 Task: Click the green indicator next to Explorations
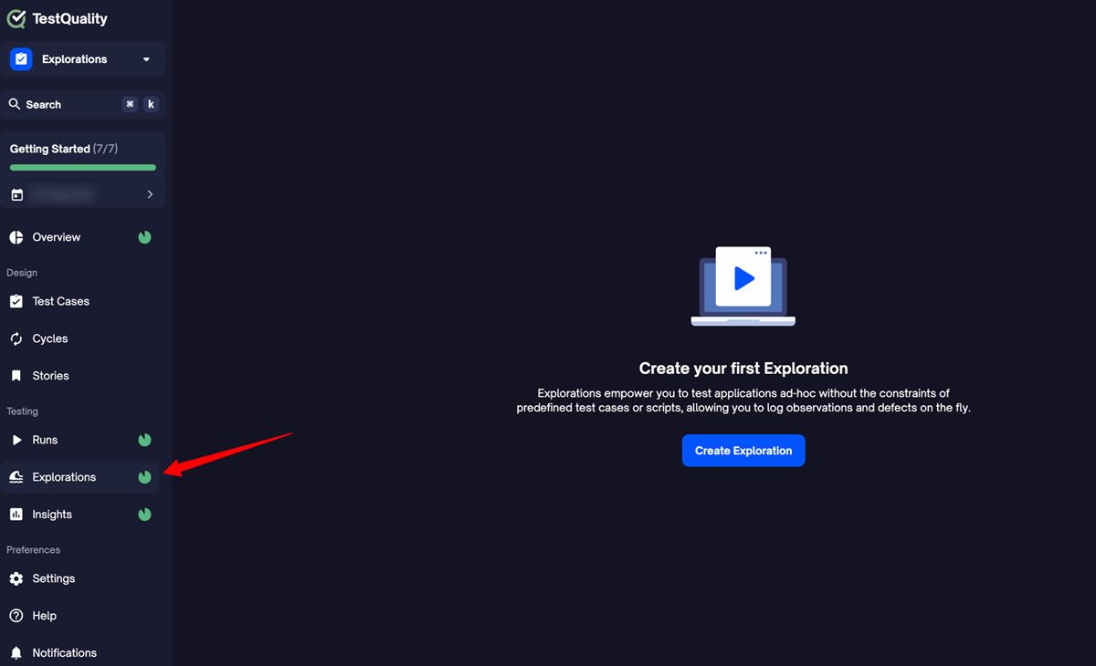(x=144, y=477)
